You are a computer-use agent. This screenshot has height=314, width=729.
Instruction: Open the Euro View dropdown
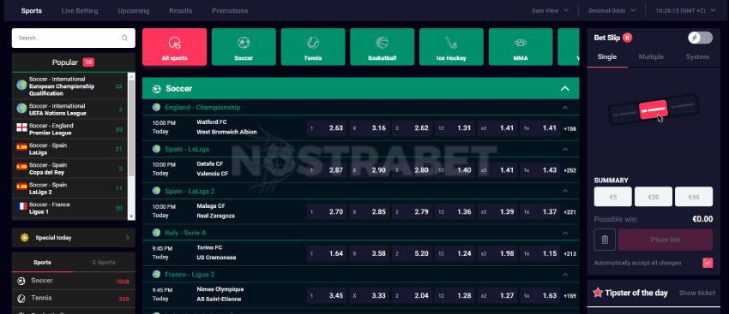(551, 10)
